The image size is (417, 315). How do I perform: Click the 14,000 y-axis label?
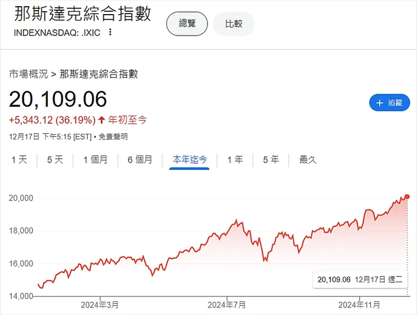(x=21, y=296)
